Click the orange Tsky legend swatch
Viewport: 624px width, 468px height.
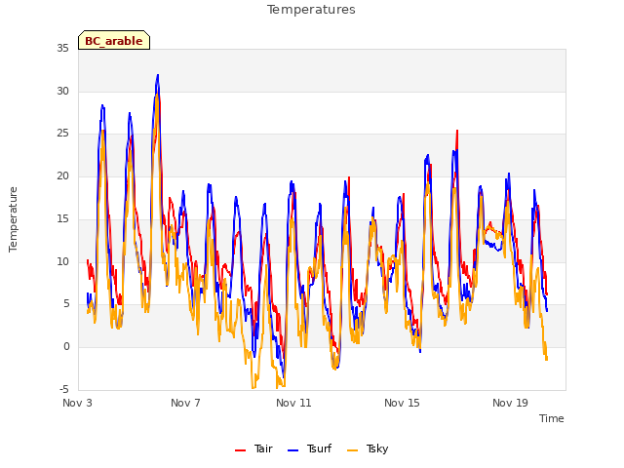(352, 450)
